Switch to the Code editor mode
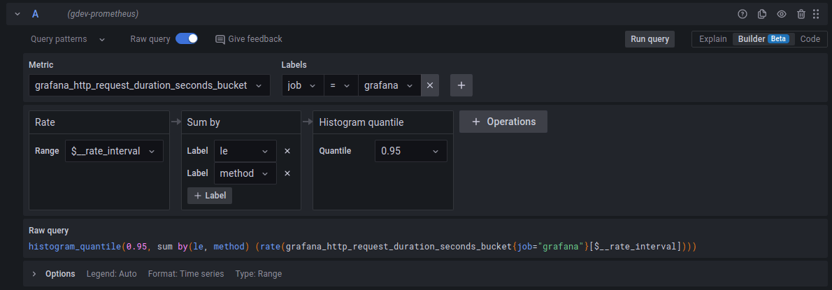This screenshot has height=290, width=832. pyautogui.click(x=810, y=39)
